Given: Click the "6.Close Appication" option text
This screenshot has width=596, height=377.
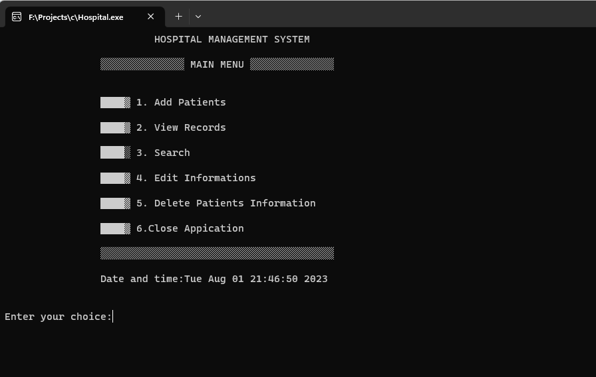Looking at the screenshot, I should (x=190, y=228).
